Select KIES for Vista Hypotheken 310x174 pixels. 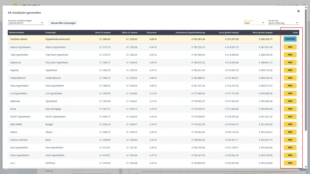(x=290, y=86)
